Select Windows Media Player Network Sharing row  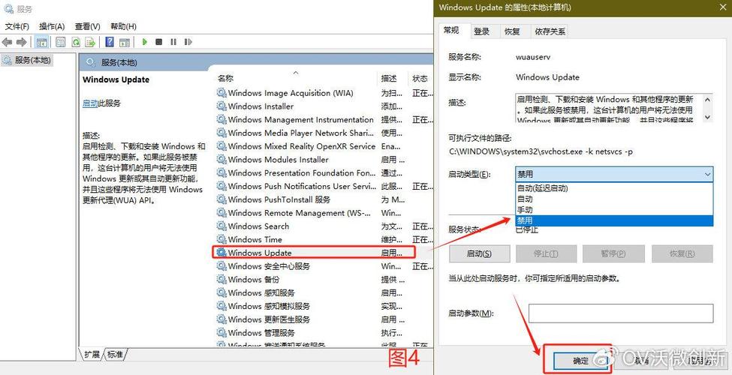[x=324, y=133]
